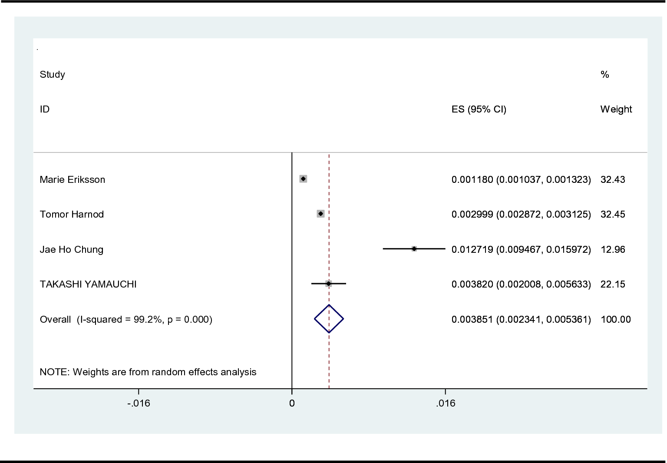Click the "Weight" column header
This screenshot has height=463, width=667.
click(616, 109)
